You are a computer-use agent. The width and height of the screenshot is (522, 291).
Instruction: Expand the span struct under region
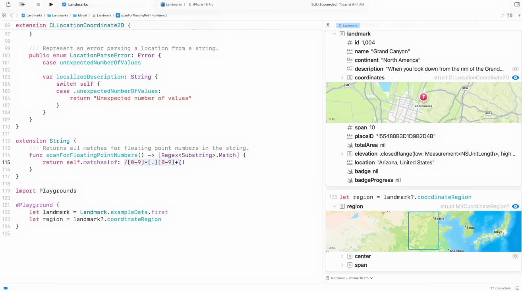342,265
